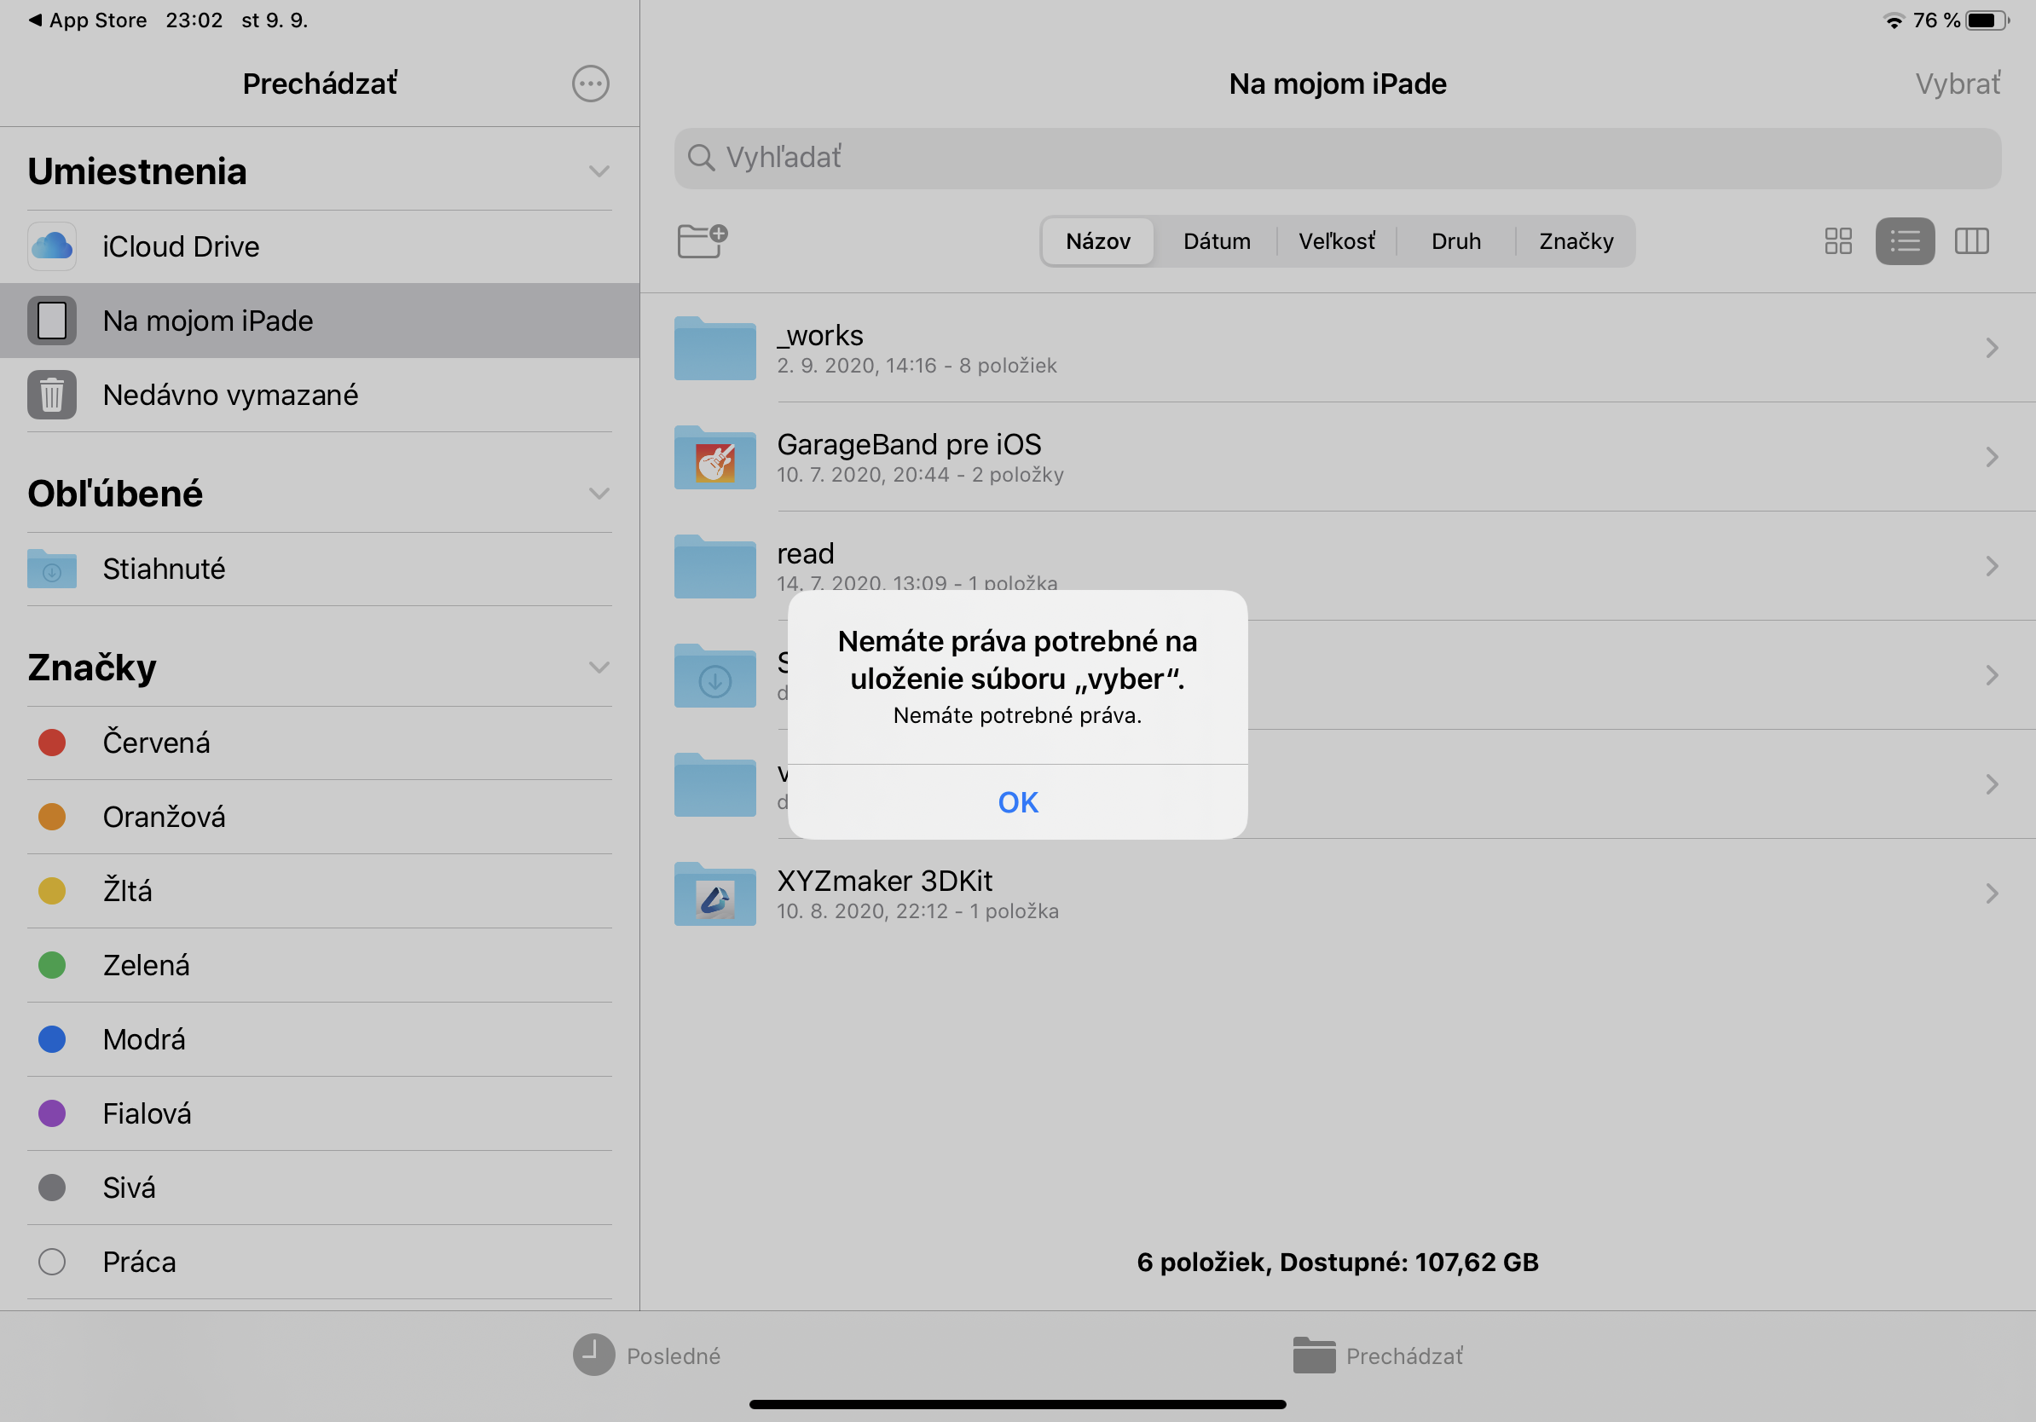Screen dimensions: 2036x1422
Task: Open Nedávno vymazané trash location
Action: [x=229, y=395]
